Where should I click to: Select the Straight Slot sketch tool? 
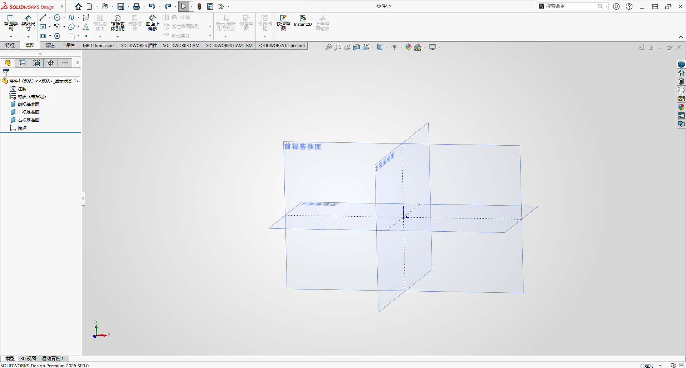[x=43, y=36]
